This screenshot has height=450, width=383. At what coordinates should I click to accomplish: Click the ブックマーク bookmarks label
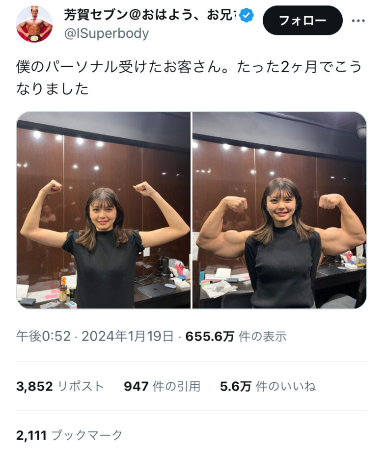(x=87, y=435)
